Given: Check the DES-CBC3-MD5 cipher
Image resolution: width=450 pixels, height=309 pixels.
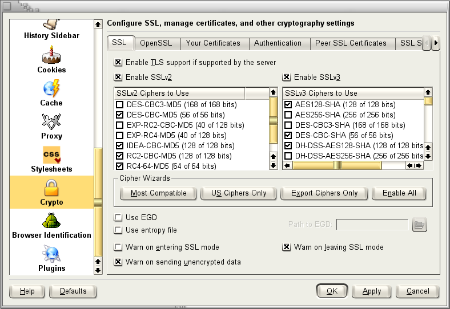Looking at the screenshot, I should pyautogui.click(x=119, y=104).
